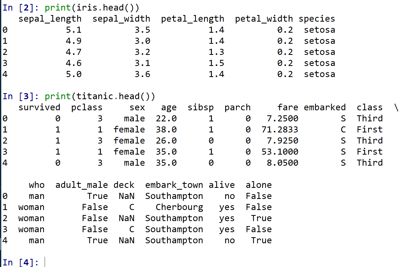401x267 pixels.
Task: Click the survived column header
Action: click(x=39, y=107)
